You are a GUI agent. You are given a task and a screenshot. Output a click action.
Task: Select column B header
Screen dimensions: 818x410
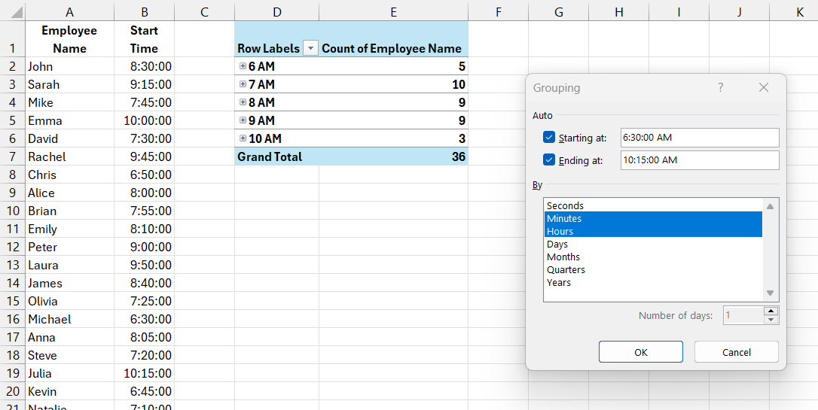tap(145, 11)
